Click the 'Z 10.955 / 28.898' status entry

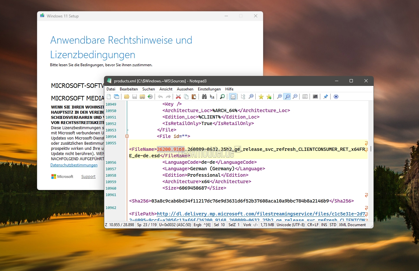coord(119,225)
